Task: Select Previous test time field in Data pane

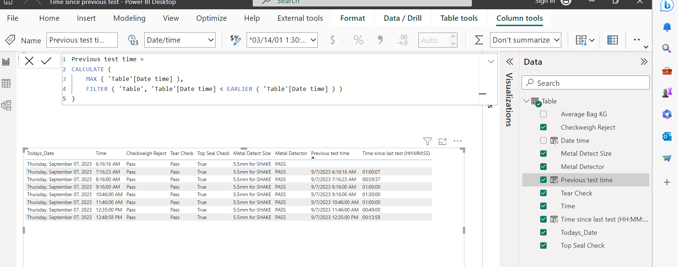Action: [x=586, y=180]
